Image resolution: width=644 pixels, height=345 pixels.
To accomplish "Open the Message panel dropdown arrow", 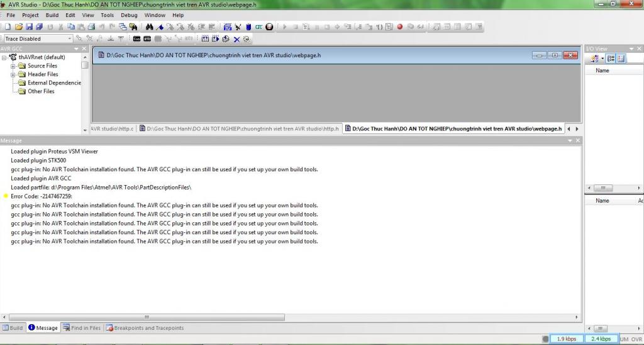I will pos(570,140).
